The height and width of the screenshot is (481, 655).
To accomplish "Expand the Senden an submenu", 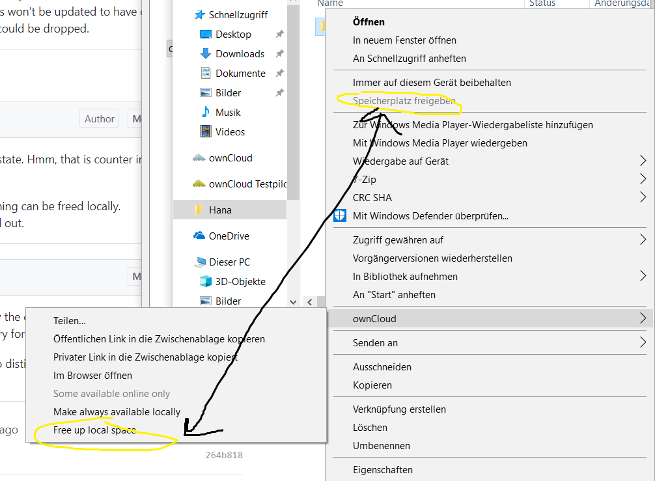I will point(643,342).
